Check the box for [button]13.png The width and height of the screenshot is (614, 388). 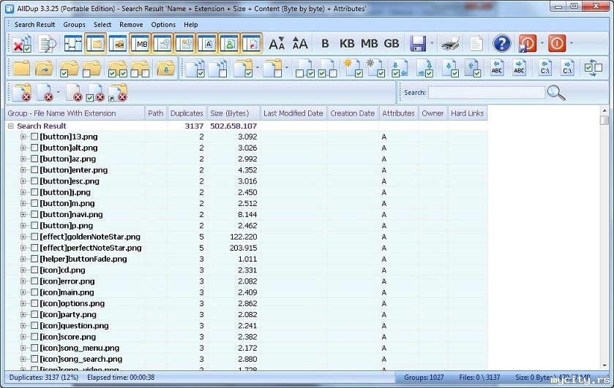(34, 137)
